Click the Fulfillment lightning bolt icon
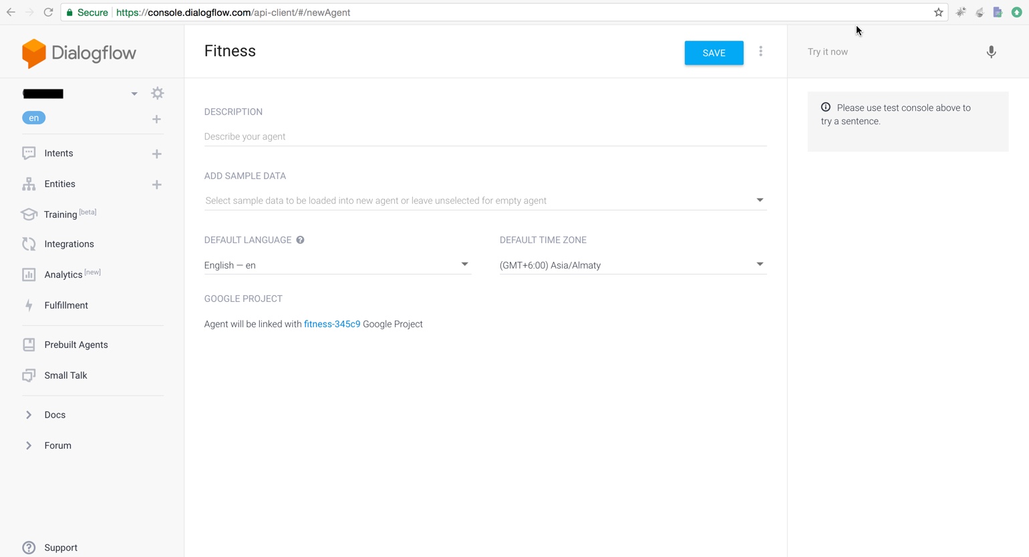 point(29,305)
